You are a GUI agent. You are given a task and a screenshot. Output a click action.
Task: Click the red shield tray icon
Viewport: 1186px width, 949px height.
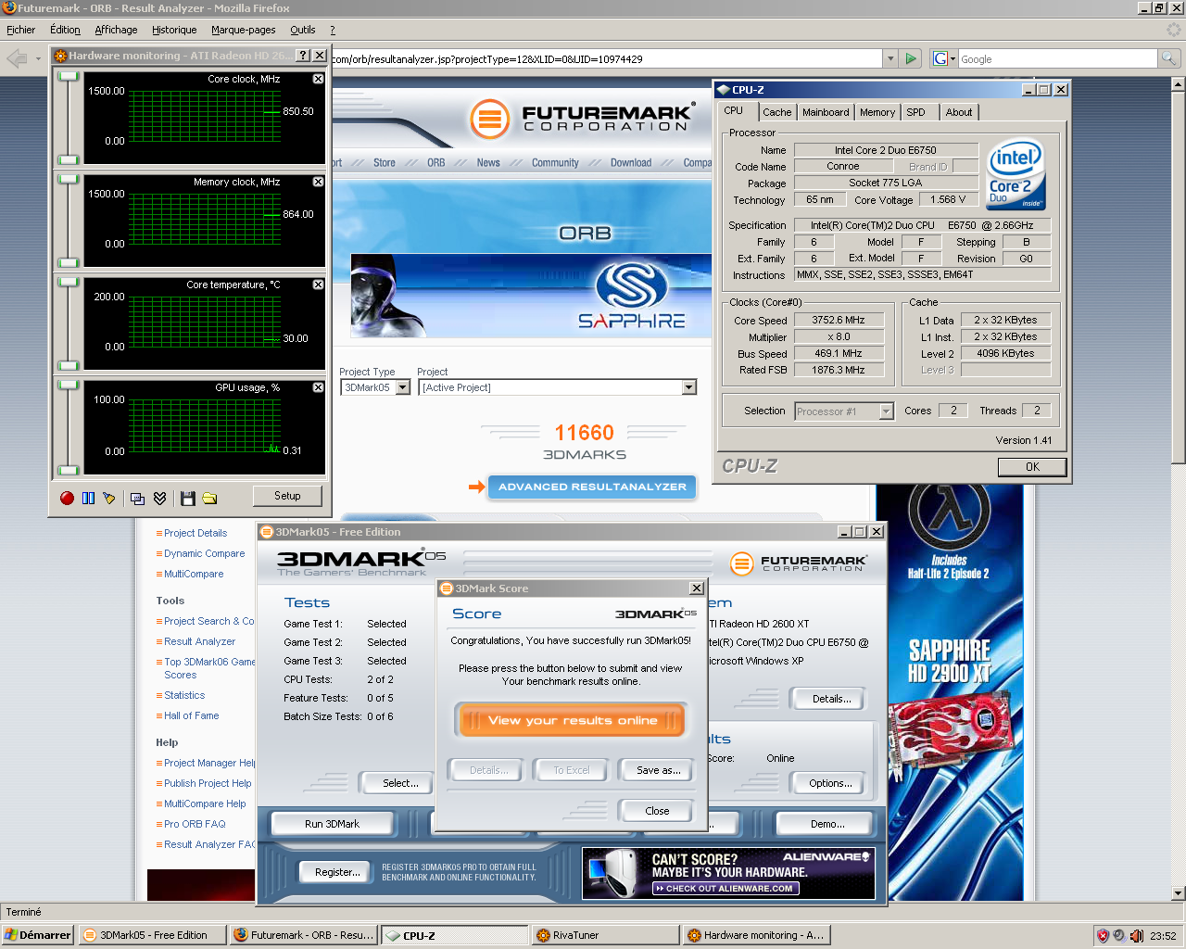pyautogui.click(x=1103, y=935)
